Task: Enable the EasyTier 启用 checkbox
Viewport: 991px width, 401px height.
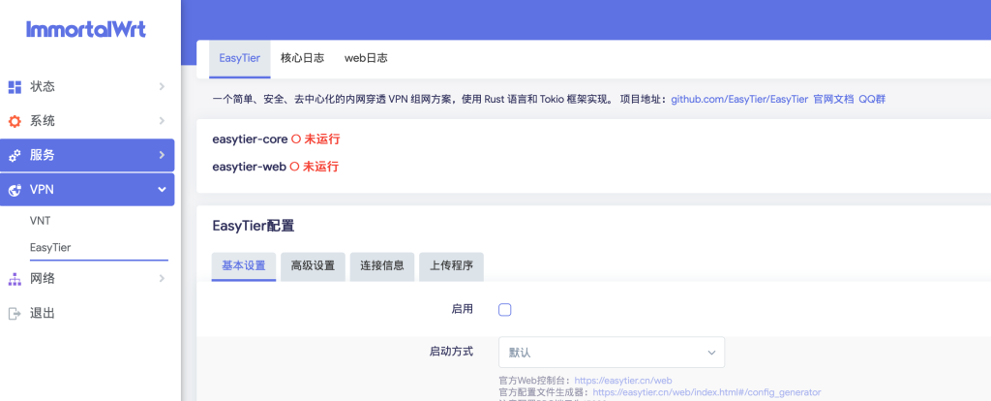Action: (504, 310)
